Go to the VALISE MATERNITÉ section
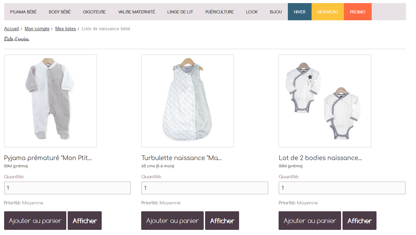Screen dimensions: 416x235 pyautogui.click(x=137, y=12)
